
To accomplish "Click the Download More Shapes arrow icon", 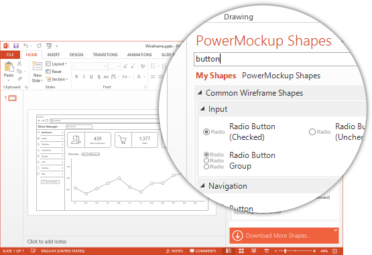I will click(237, 236).
